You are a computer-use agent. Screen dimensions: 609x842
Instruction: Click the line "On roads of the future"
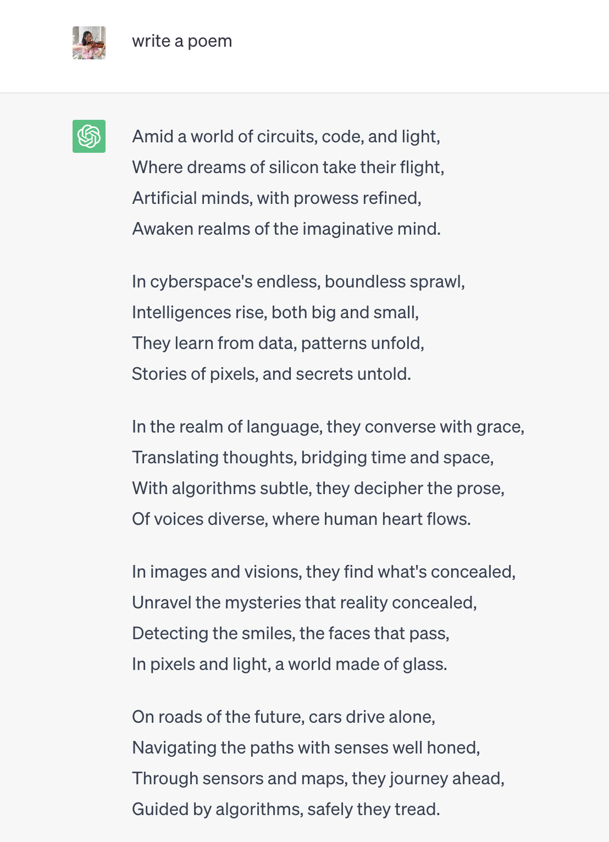284,717
